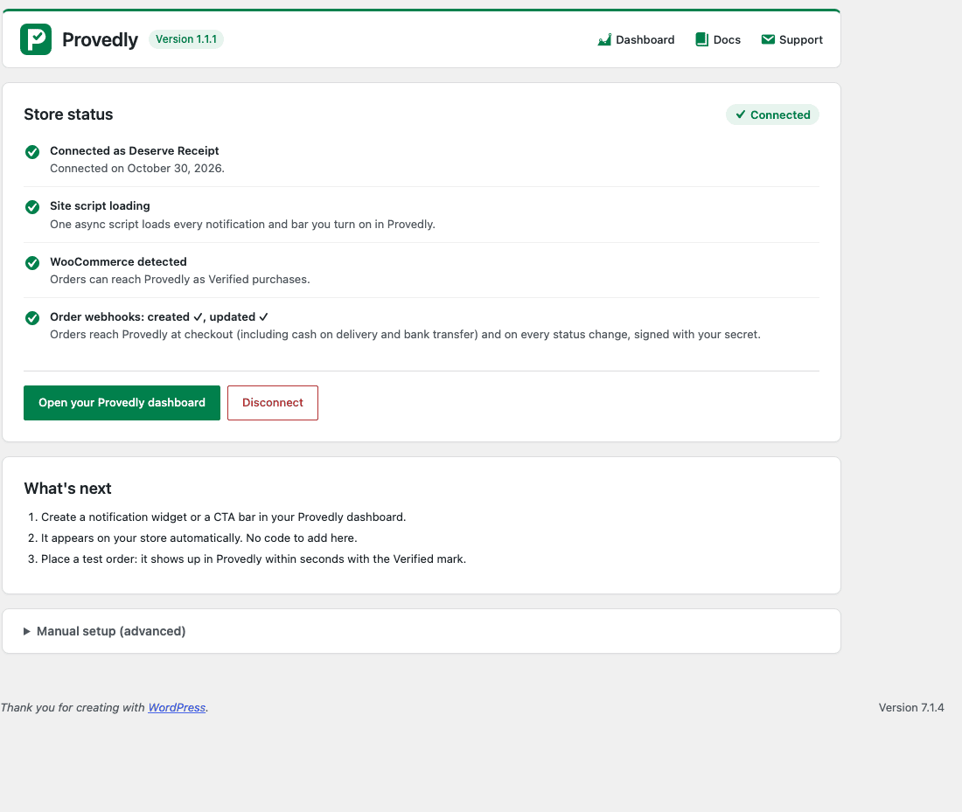Expand Manual setup (advanced) section

coord(104,631)
